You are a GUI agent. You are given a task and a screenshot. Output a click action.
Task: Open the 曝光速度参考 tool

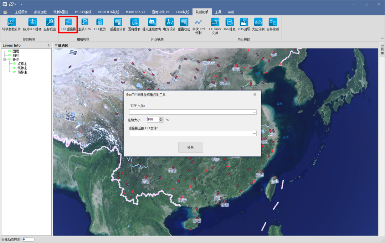[152, 25]
